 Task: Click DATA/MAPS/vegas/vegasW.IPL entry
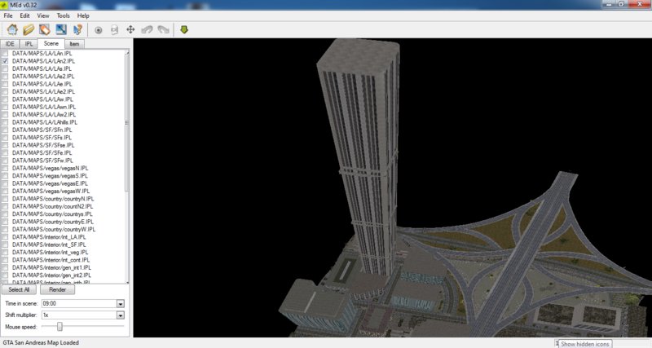pyautogui.click(x=51, y=191)
